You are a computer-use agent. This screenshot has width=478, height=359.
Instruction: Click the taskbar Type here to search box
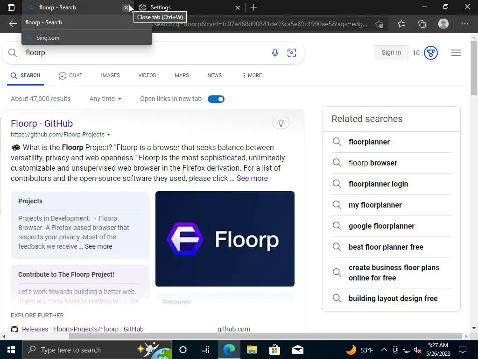point(98,350)
